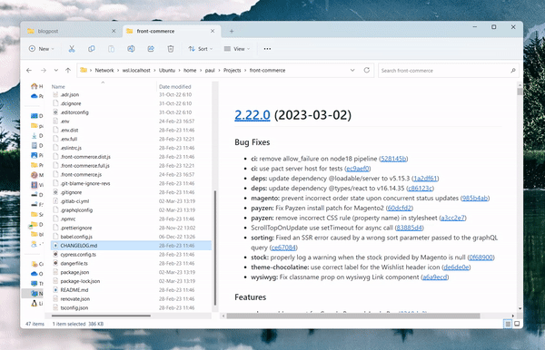Close the front-commerce tab
Image resolution: width=545 pixels, height=350 pixels.
pos(213,31)
